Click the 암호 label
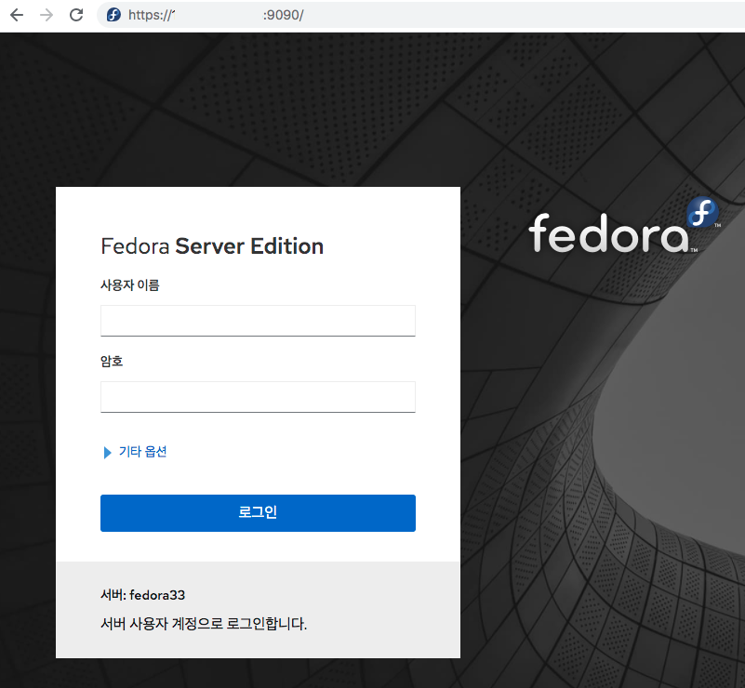The height and width of the screenshot is (688, 745). [x=112, y=362]
